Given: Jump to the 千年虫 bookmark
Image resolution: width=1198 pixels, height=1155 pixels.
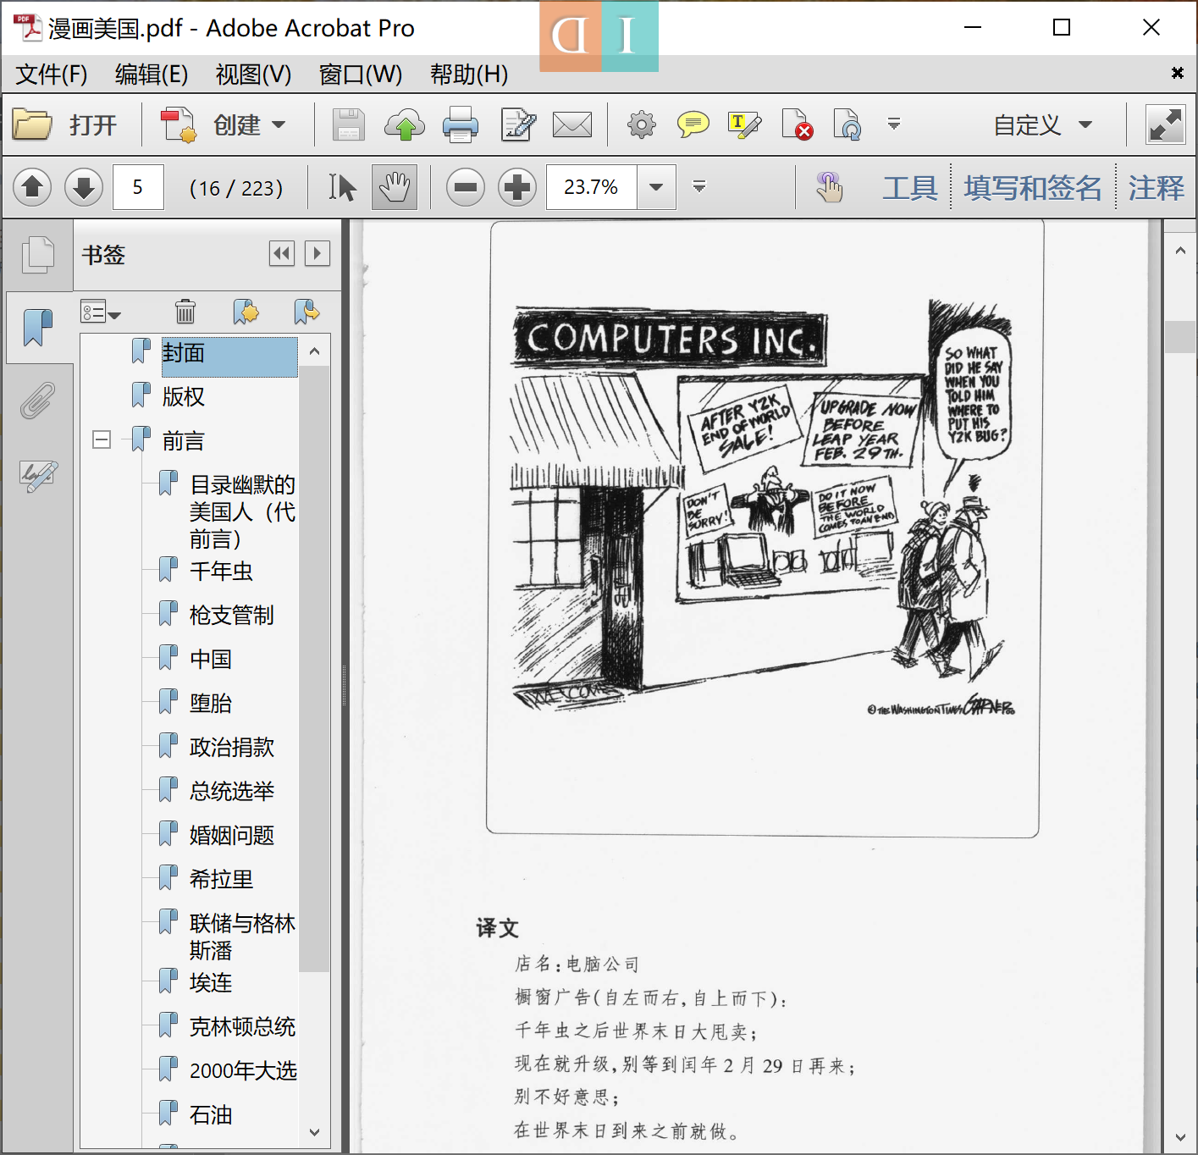Looking at the screenshot, I should click(x=221, y=571).
